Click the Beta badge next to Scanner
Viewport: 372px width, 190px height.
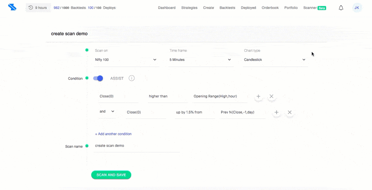click(322, 8)
